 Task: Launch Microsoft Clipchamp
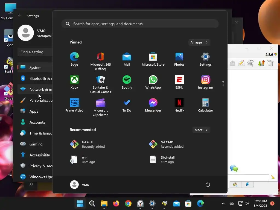pyautogui.click(x=101, y=107)
